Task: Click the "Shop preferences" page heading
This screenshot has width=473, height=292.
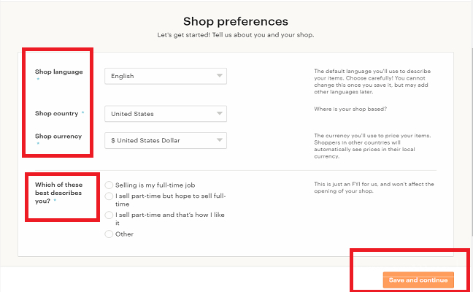Action: 236,21
